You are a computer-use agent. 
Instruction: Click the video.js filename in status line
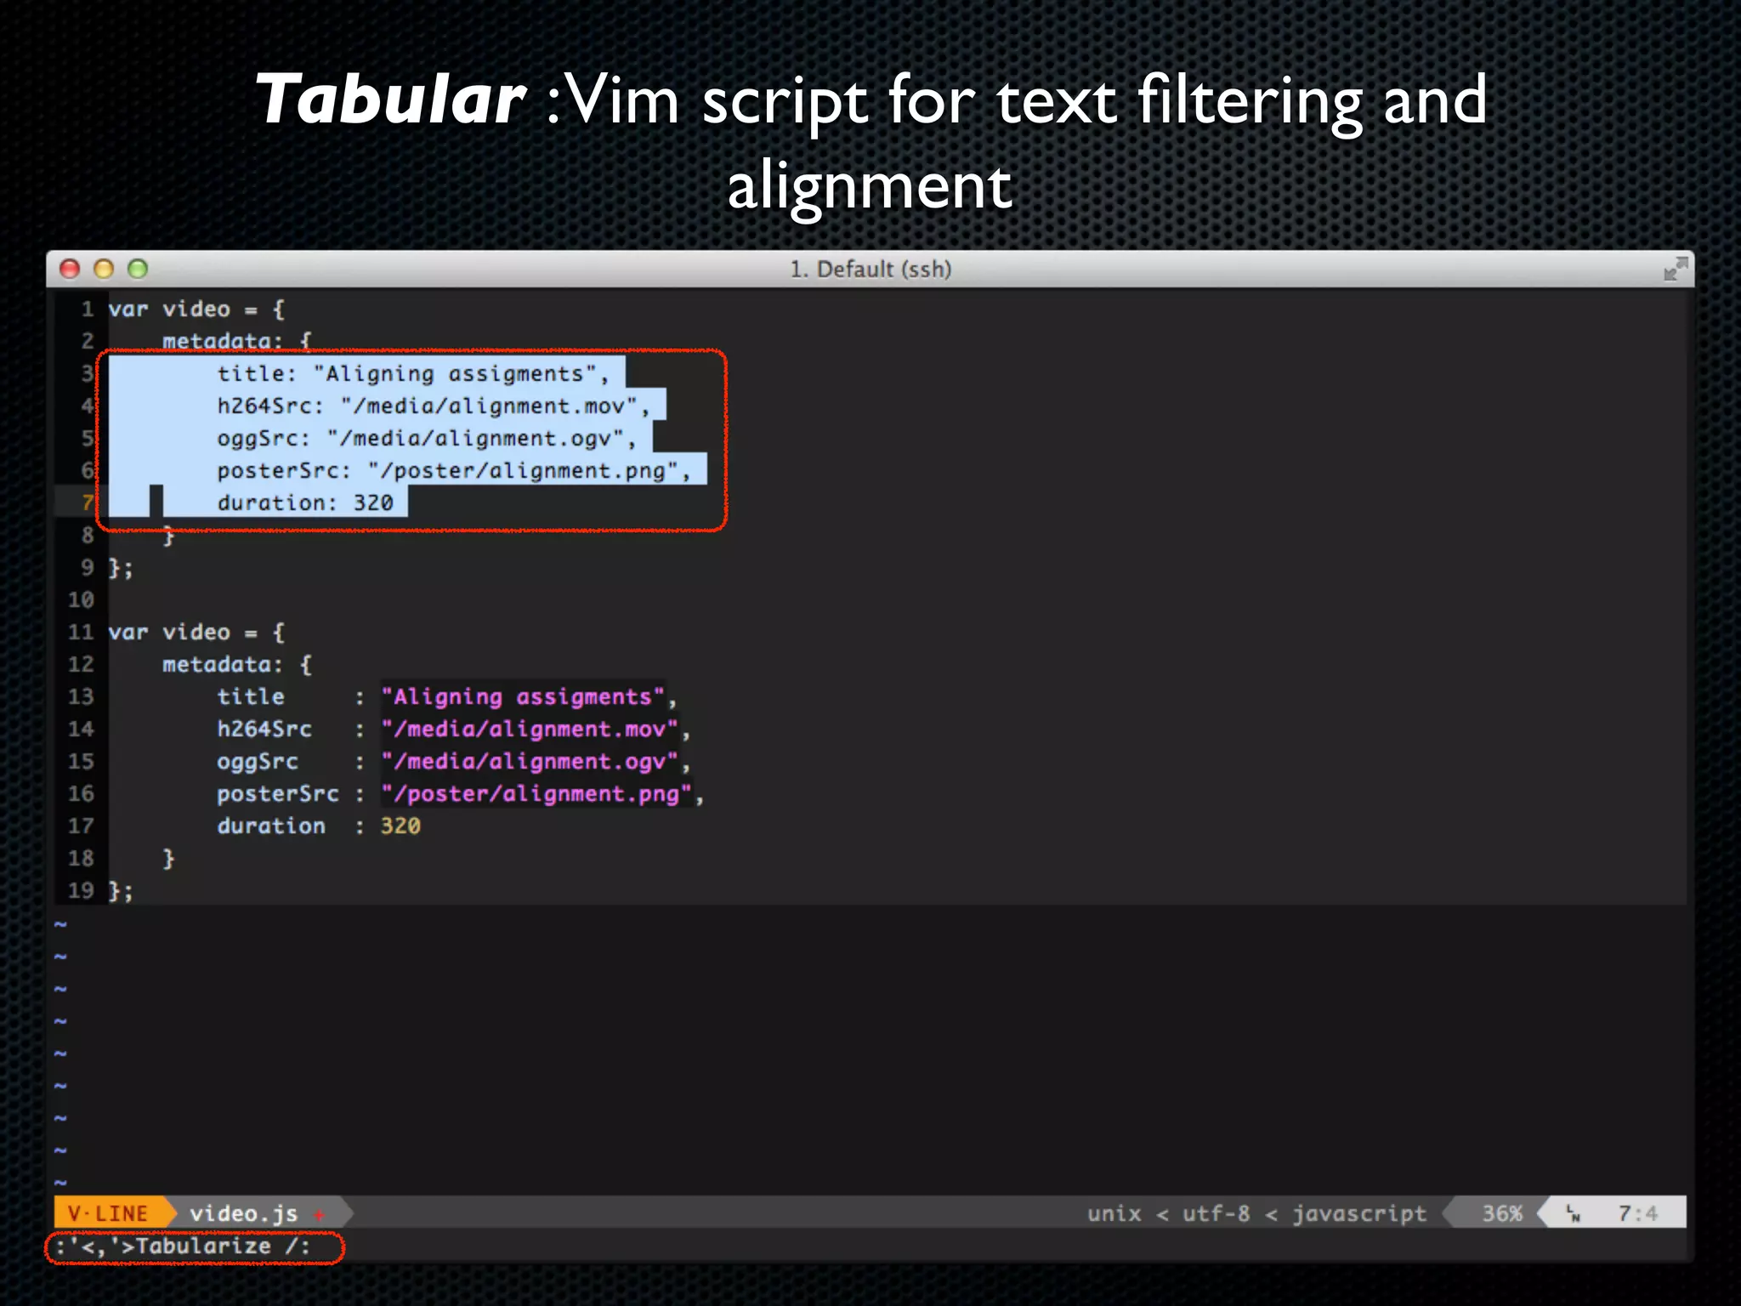(x=243, y=1213)
